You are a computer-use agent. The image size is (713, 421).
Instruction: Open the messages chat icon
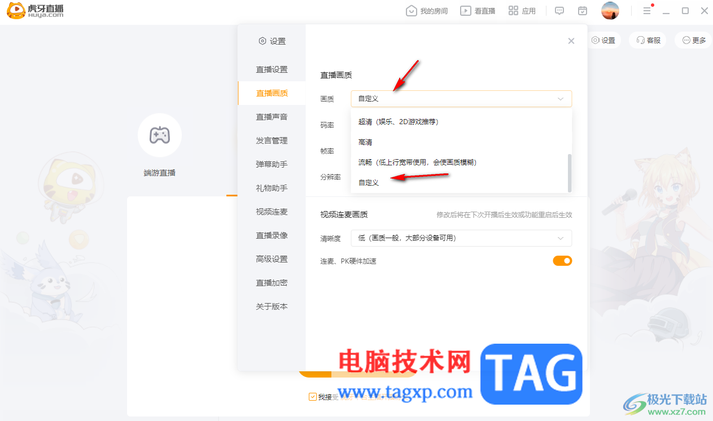click(x=559, y=11)
